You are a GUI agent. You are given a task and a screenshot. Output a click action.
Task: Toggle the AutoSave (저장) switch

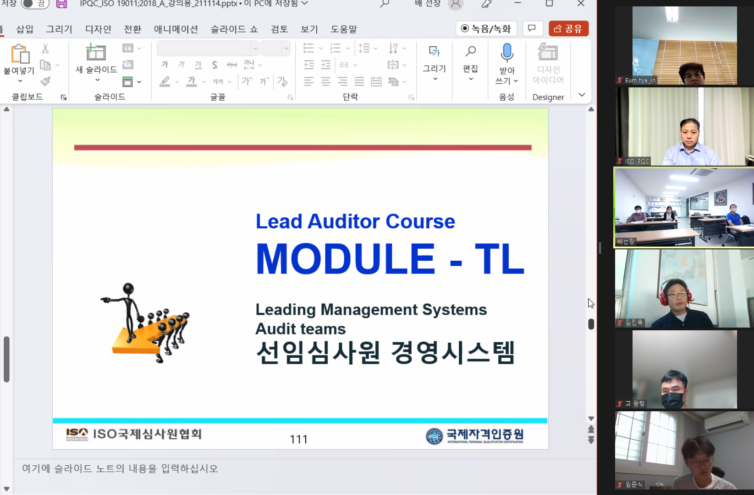coord(35,4)
